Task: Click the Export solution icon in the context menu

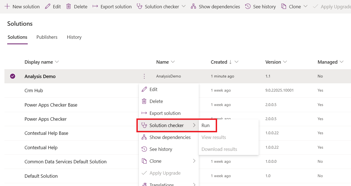Action: [144, 113]
